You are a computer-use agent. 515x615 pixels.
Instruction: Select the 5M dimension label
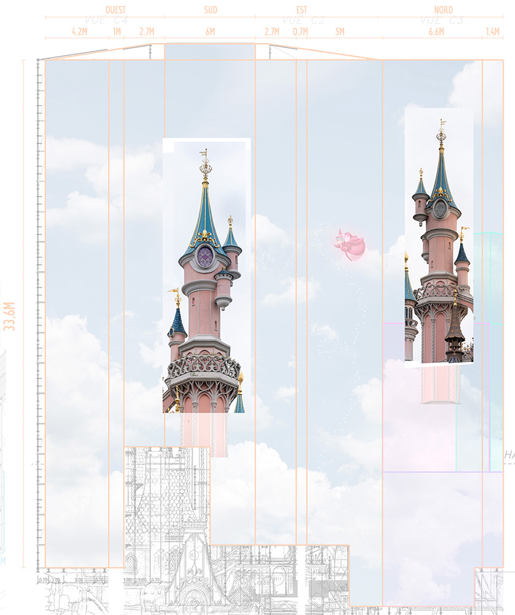click(x=340, y=31)
